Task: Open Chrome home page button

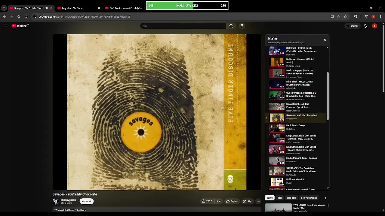Action: coord(26,16)
